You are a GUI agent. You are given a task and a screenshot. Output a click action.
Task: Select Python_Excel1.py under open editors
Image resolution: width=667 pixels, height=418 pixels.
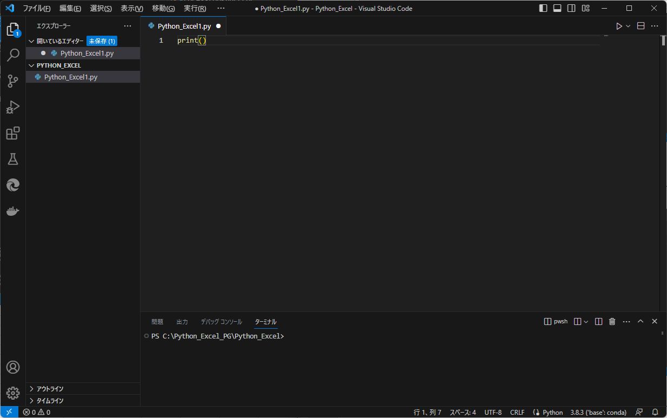(83, 53)
